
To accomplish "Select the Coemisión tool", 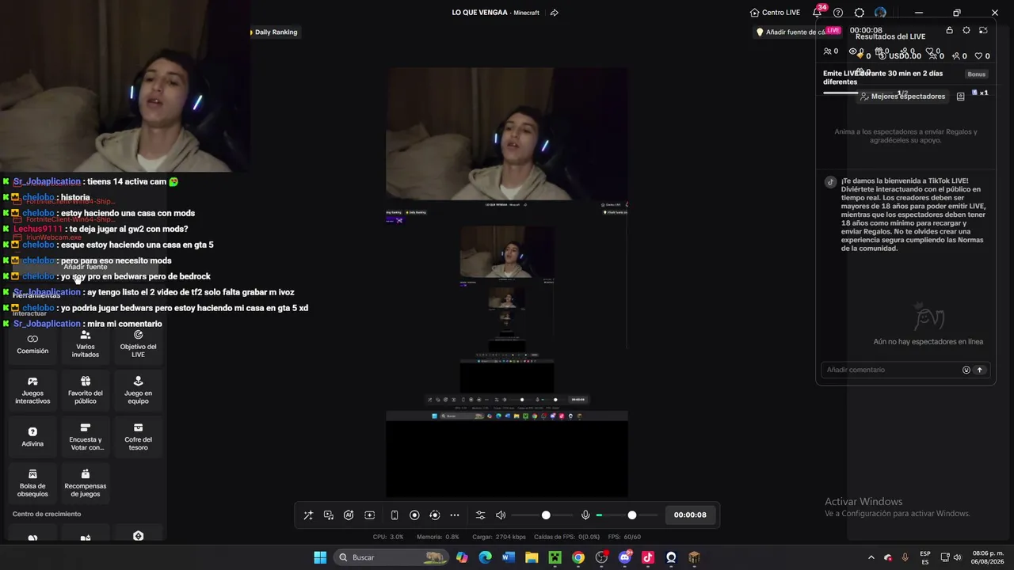I will tap(32, 344).
